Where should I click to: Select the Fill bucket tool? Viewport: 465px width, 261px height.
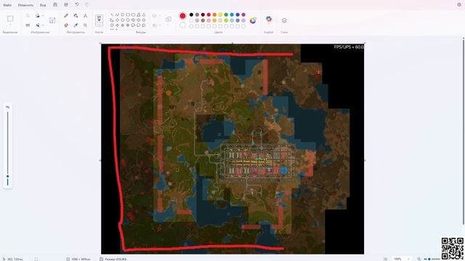[76, 16]
